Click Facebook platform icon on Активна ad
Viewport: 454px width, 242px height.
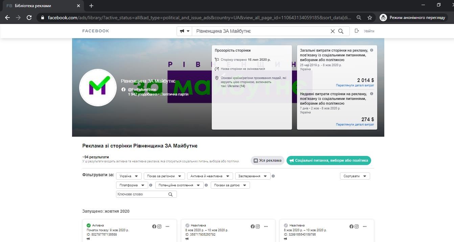[x=154, y=226]
